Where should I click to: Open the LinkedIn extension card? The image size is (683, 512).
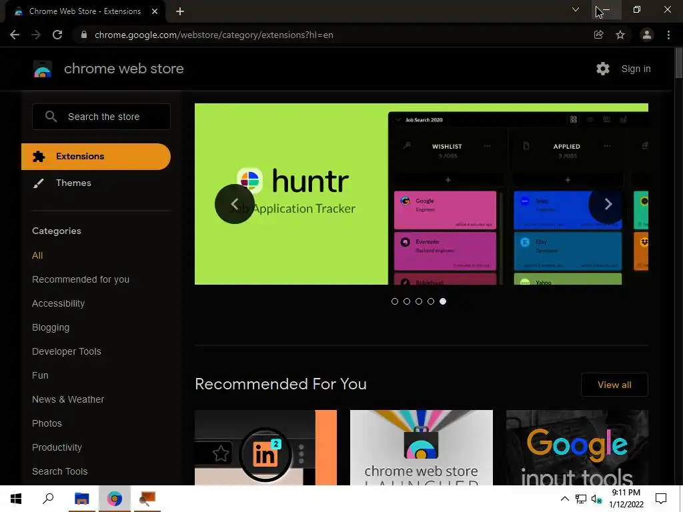(265, 447)
